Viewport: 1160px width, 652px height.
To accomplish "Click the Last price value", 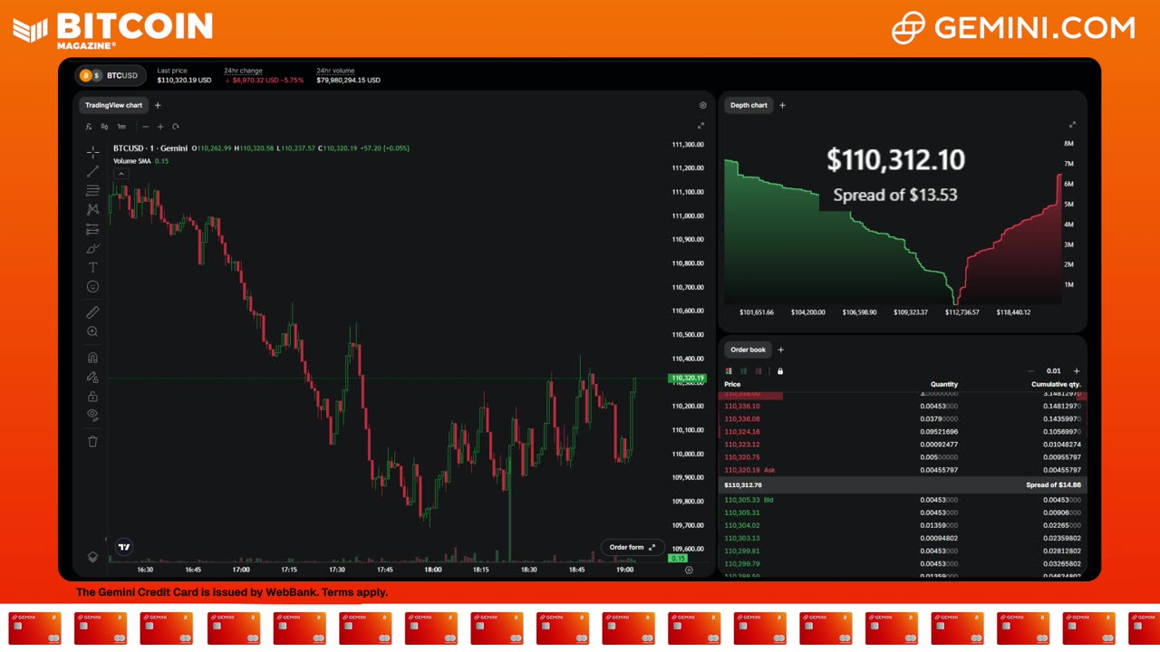I will [x=184, y=80].
